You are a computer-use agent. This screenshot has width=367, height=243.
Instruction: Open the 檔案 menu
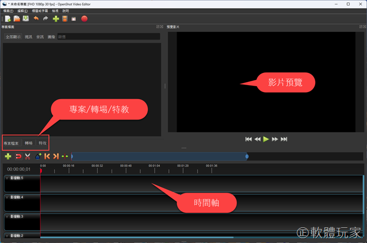pyautogui.click(x=8, y=11)
